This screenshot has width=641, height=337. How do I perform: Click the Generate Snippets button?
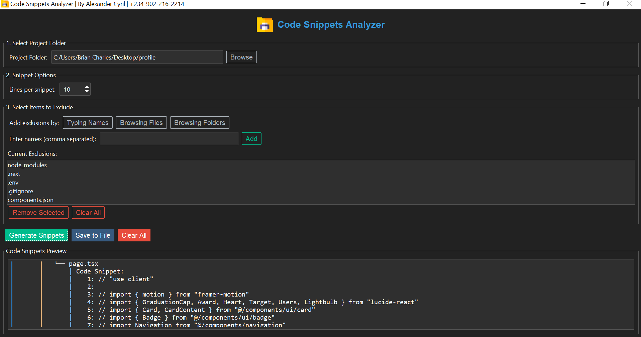[36, 235]
